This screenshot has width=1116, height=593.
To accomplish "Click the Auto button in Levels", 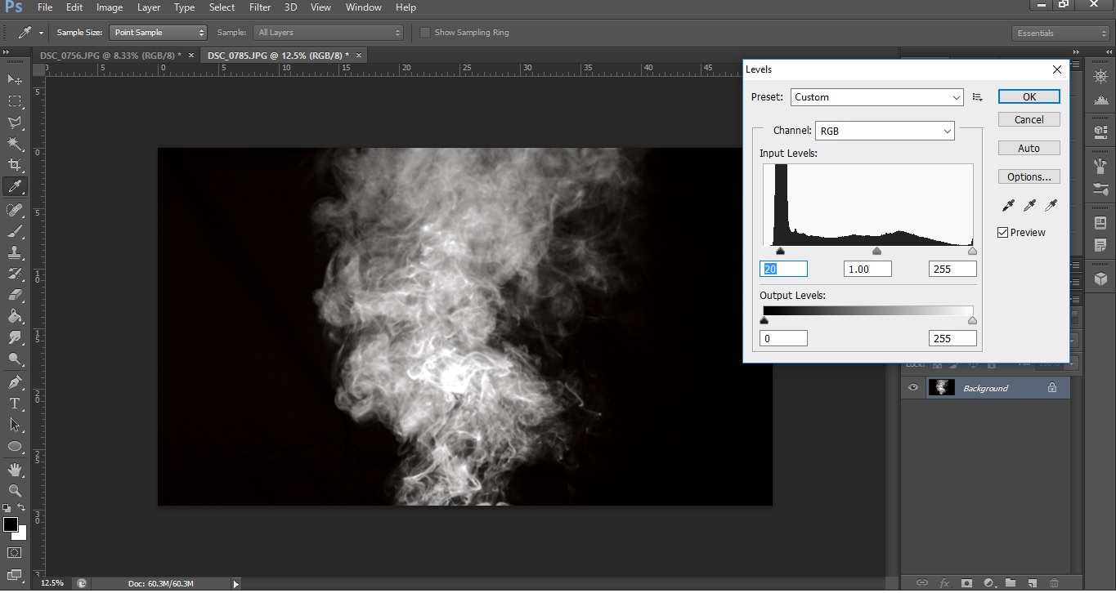I will click(1029, 148).
